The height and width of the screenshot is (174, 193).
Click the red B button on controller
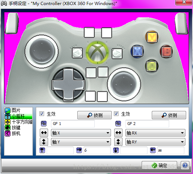point(167,52)
